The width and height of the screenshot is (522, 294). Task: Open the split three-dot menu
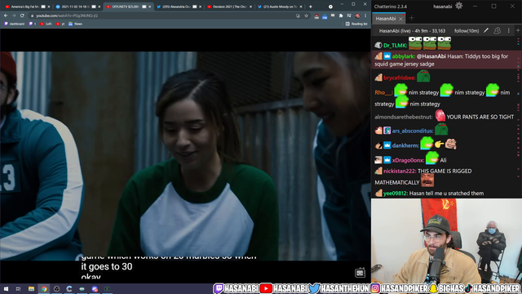(509, 31)
